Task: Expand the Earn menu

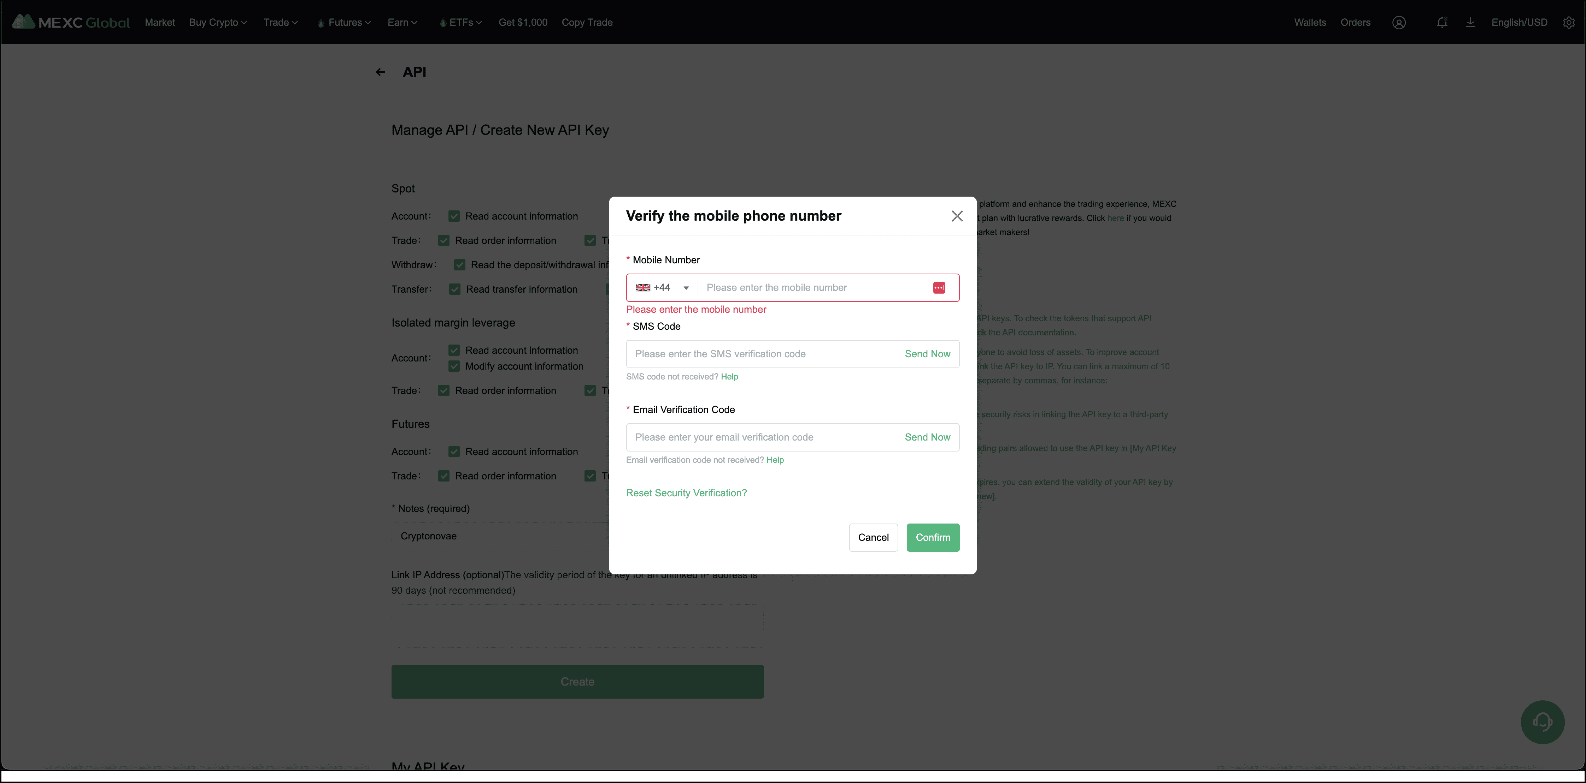Action: click(403, 23)
